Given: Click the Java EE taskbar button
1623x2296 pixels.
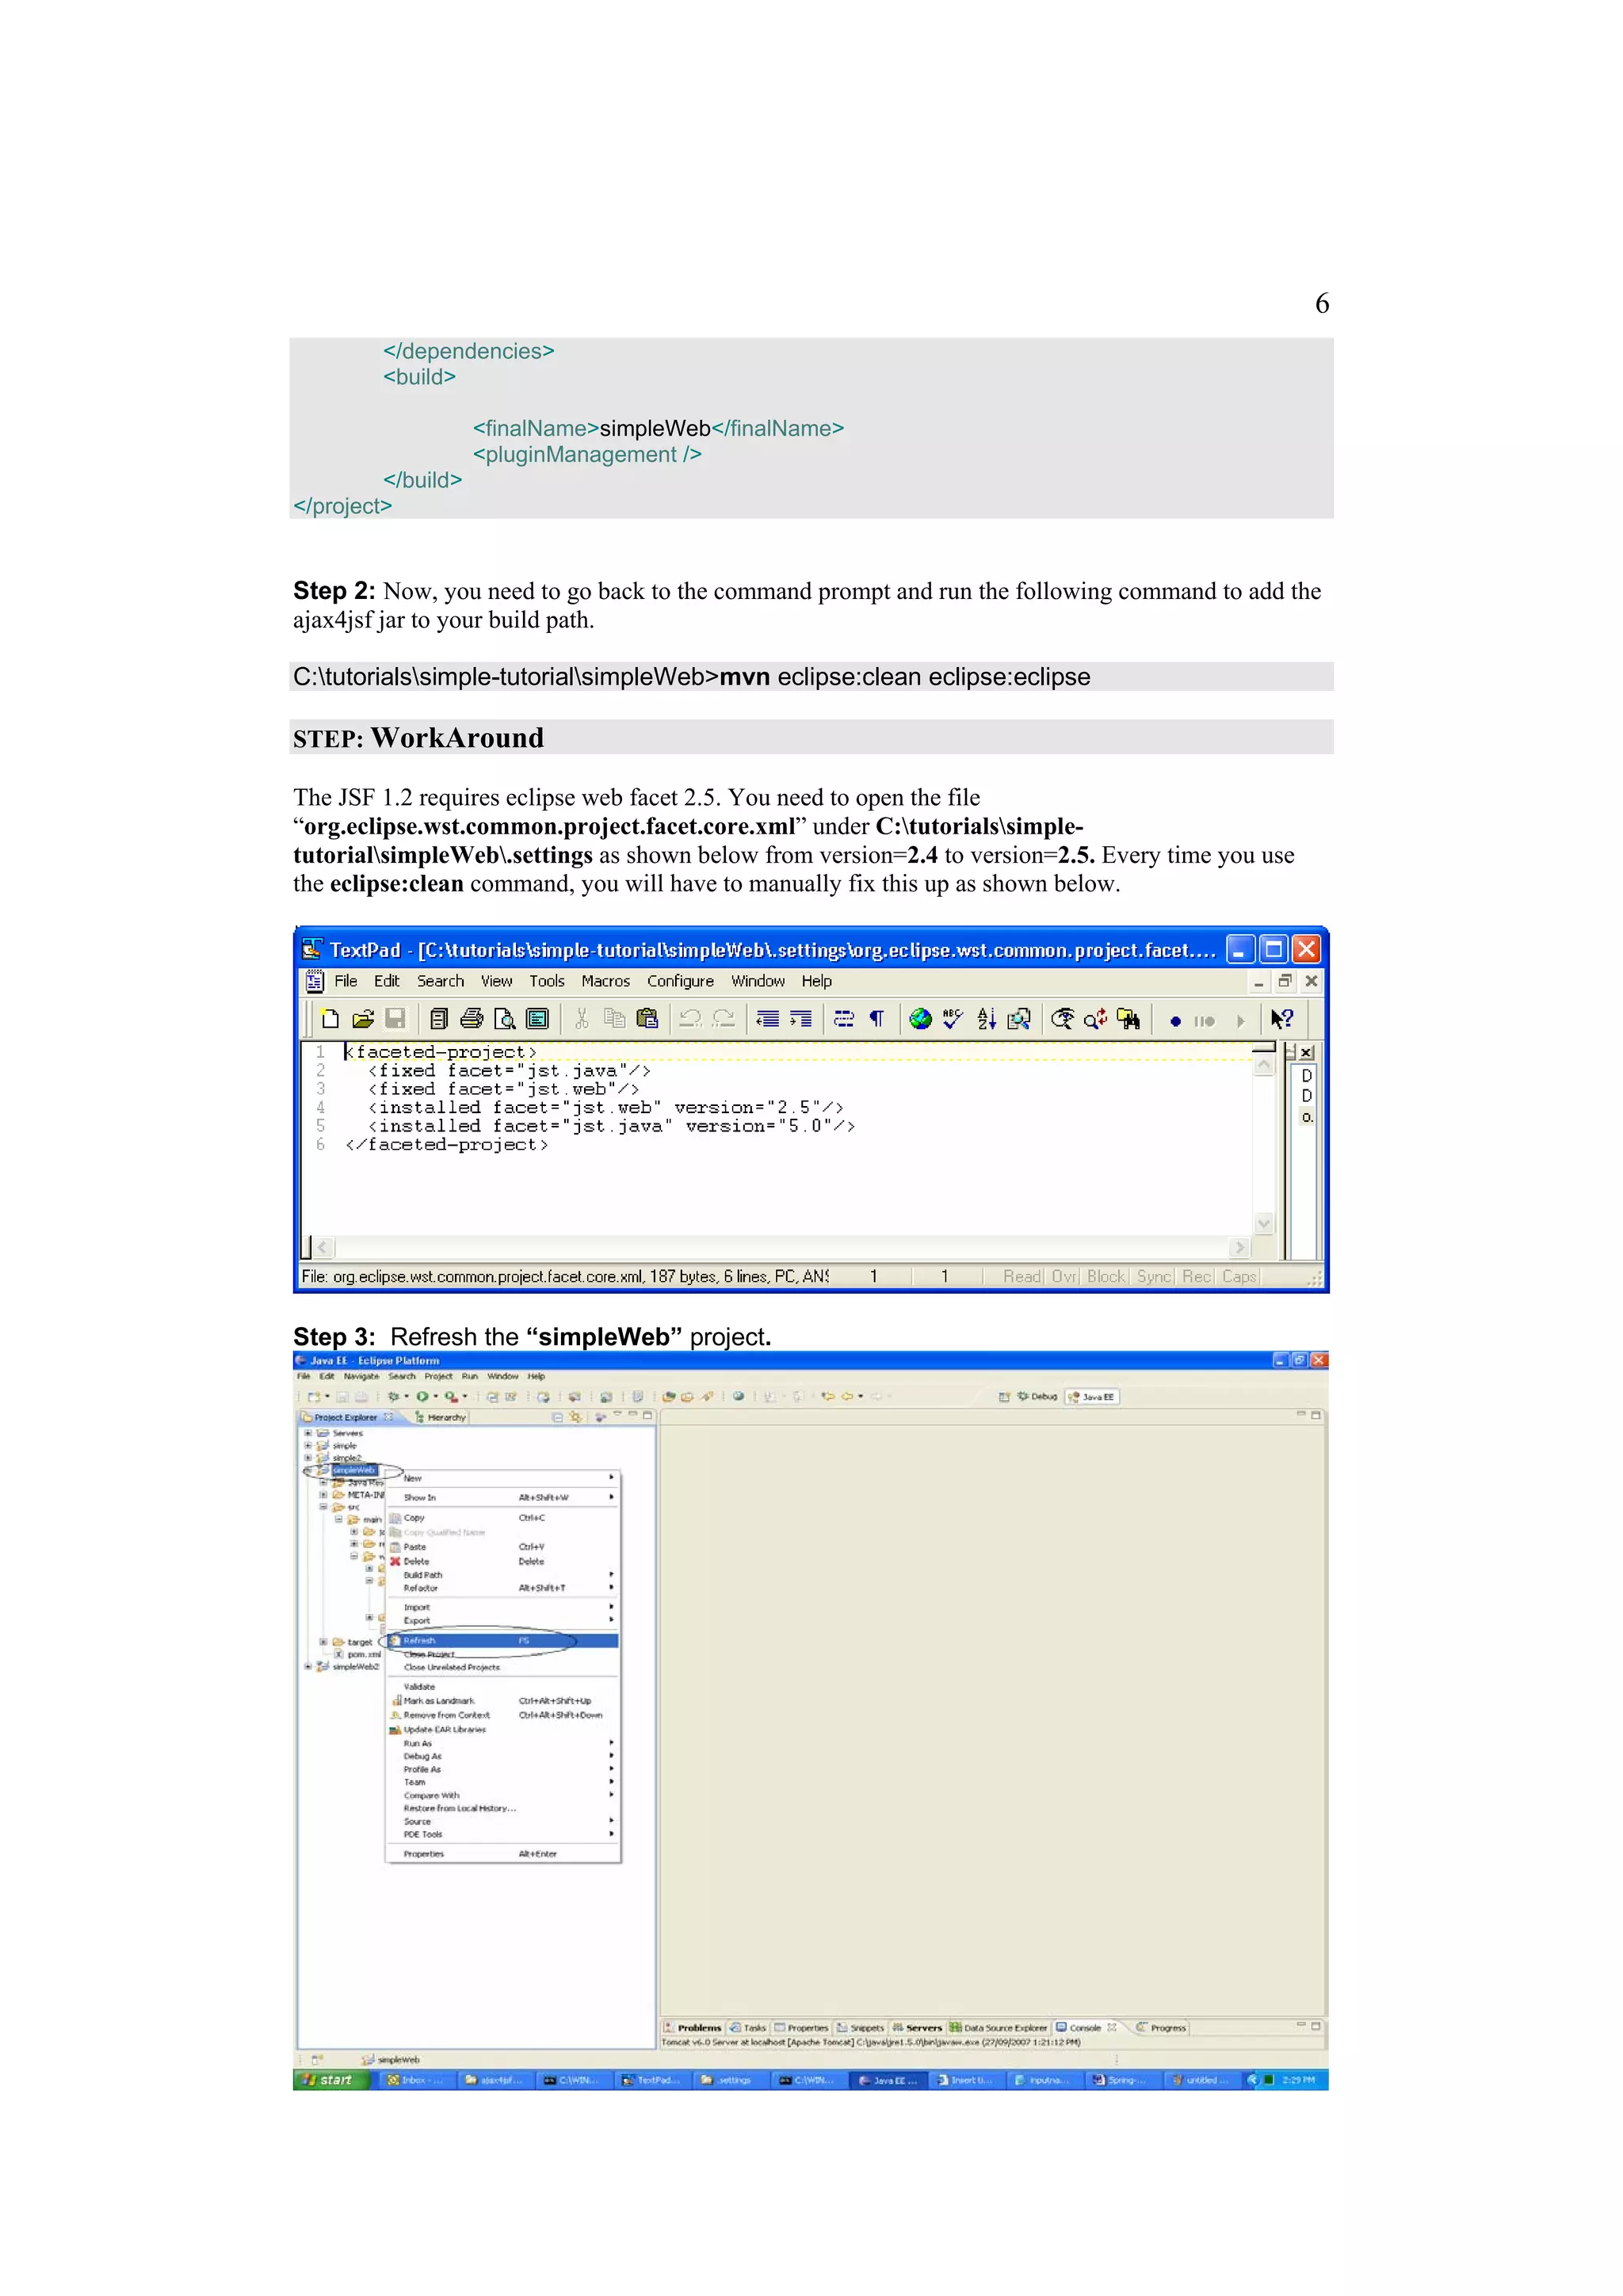Looking at the screenshot, I should click(888, 2080).
